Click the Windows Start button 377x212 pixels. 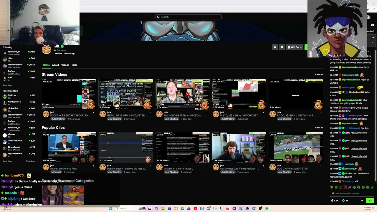[110, 208]
